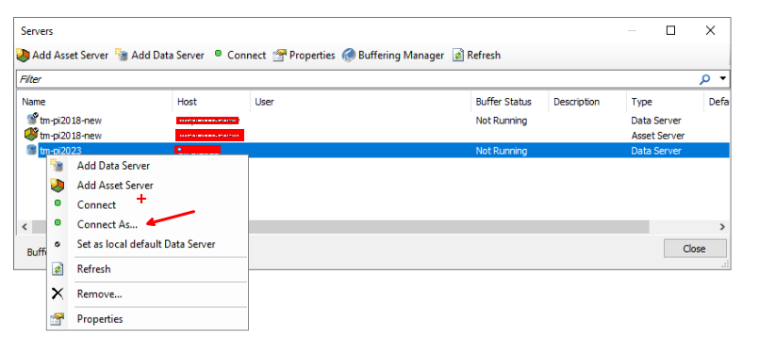The height and width of the screenshot is (355, 759).
Task: Click the horizontal scrollbar left arrow
Action: click(25, 227)
